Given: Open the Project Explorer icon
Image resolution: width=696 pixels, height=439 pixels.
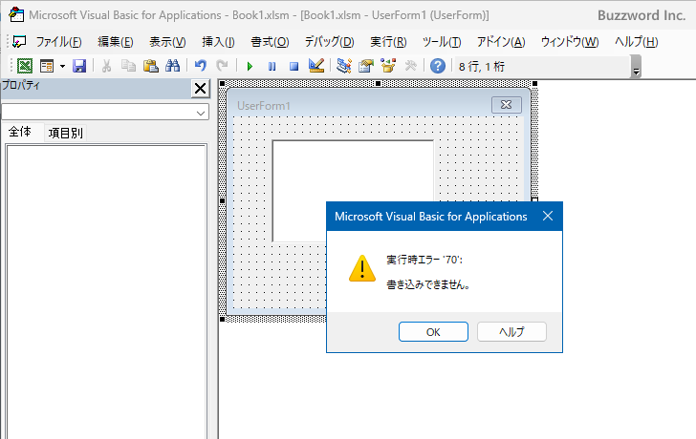Looking at the screenshot, I should tap(344, 67).
